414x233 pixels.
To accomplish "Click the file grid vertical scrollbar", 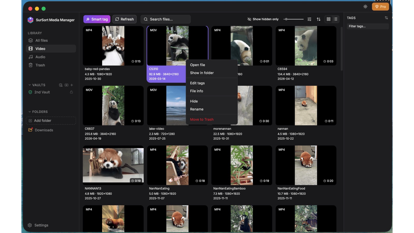I will click(342, 49).
